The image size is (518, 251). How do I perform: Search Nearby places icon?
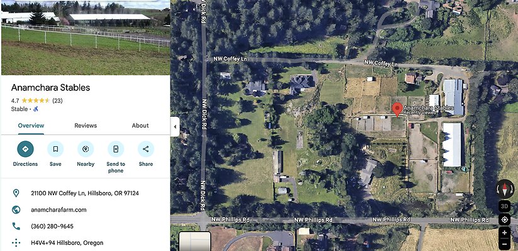(86, 149)
